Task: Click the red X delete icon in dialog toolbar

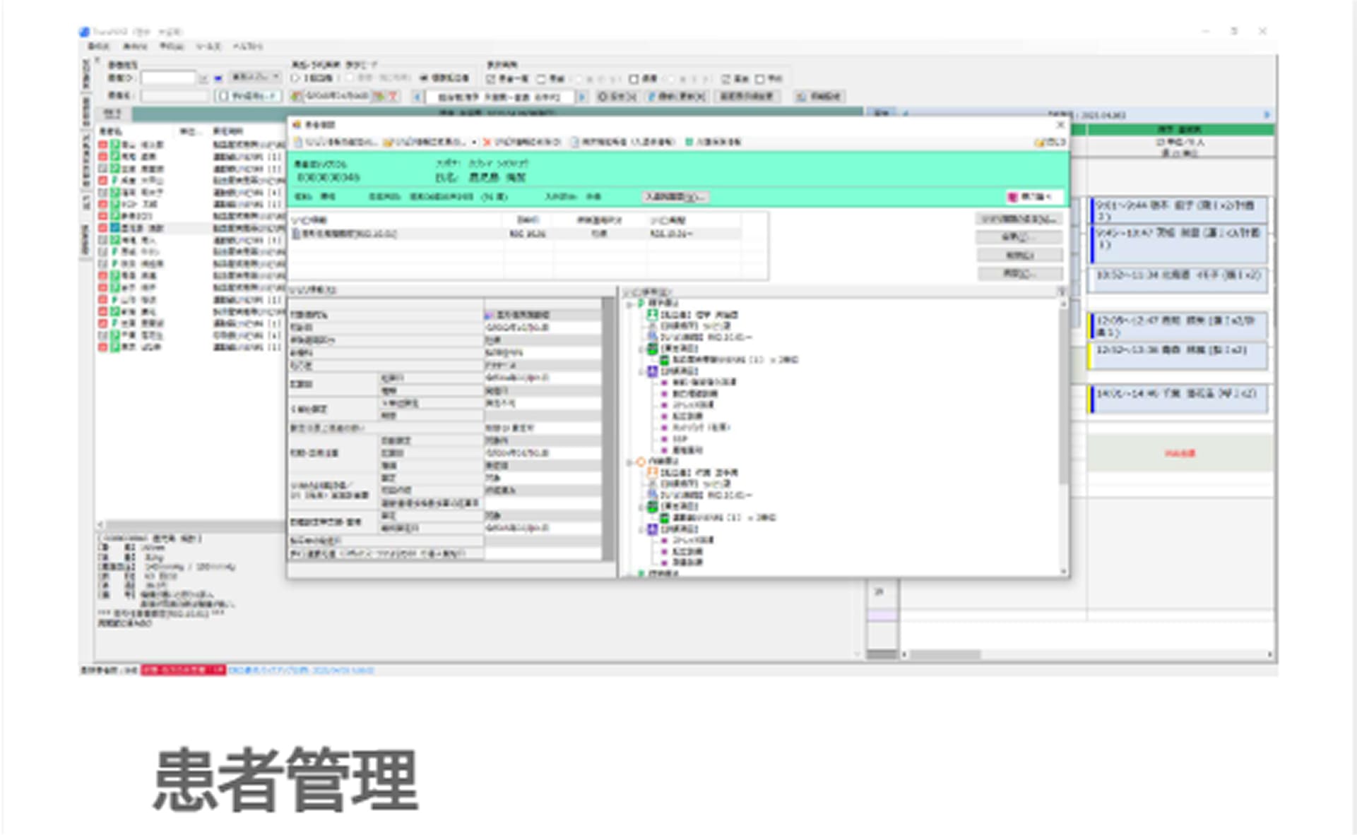Action: coord(486,142)
